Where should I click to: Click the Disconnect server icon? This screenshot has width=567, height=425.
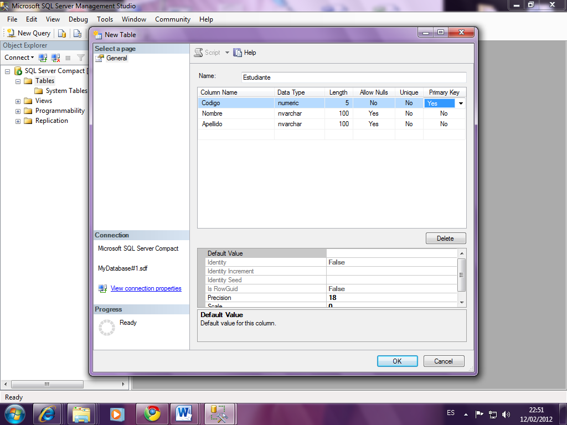click(55, 58)
